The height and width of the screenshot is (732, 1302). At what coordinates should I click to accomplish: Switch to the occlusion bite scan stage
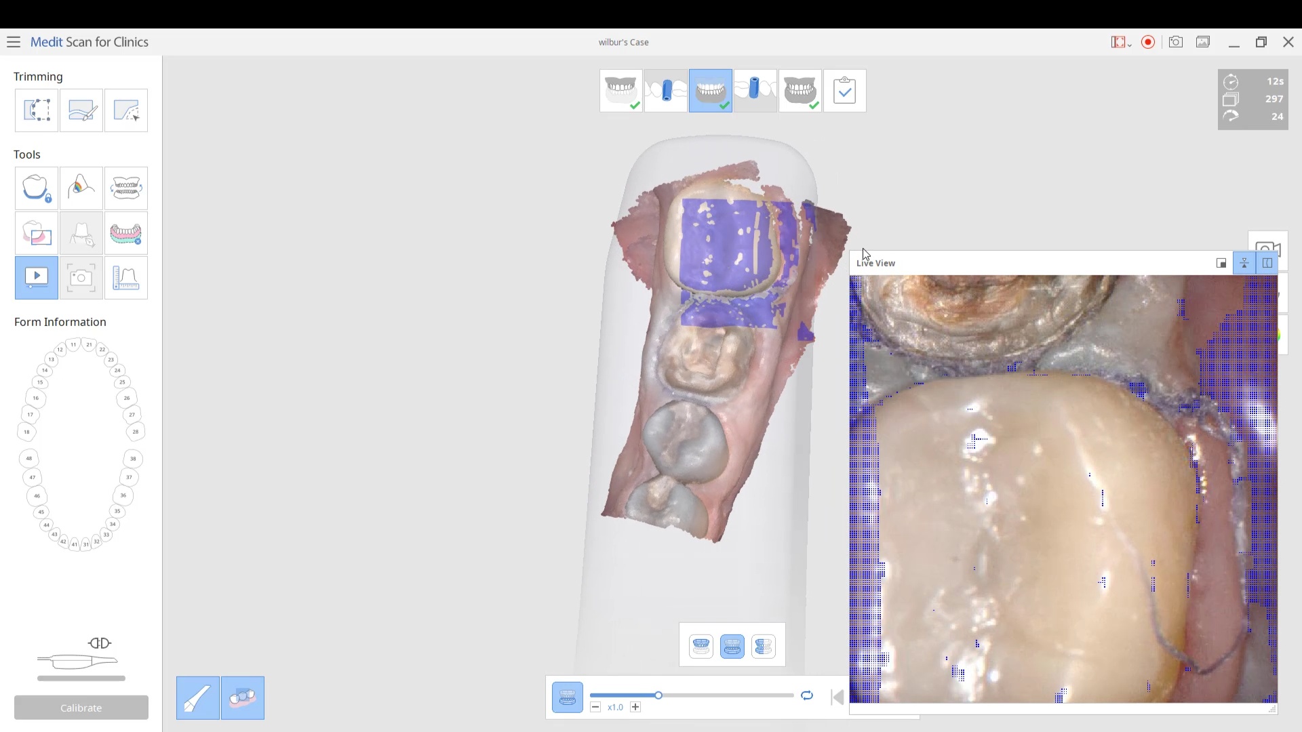point(800,91)
